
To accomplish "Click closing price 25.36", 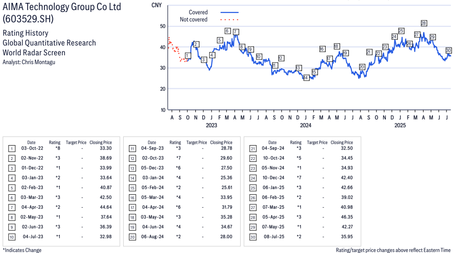I will (226, 178).
